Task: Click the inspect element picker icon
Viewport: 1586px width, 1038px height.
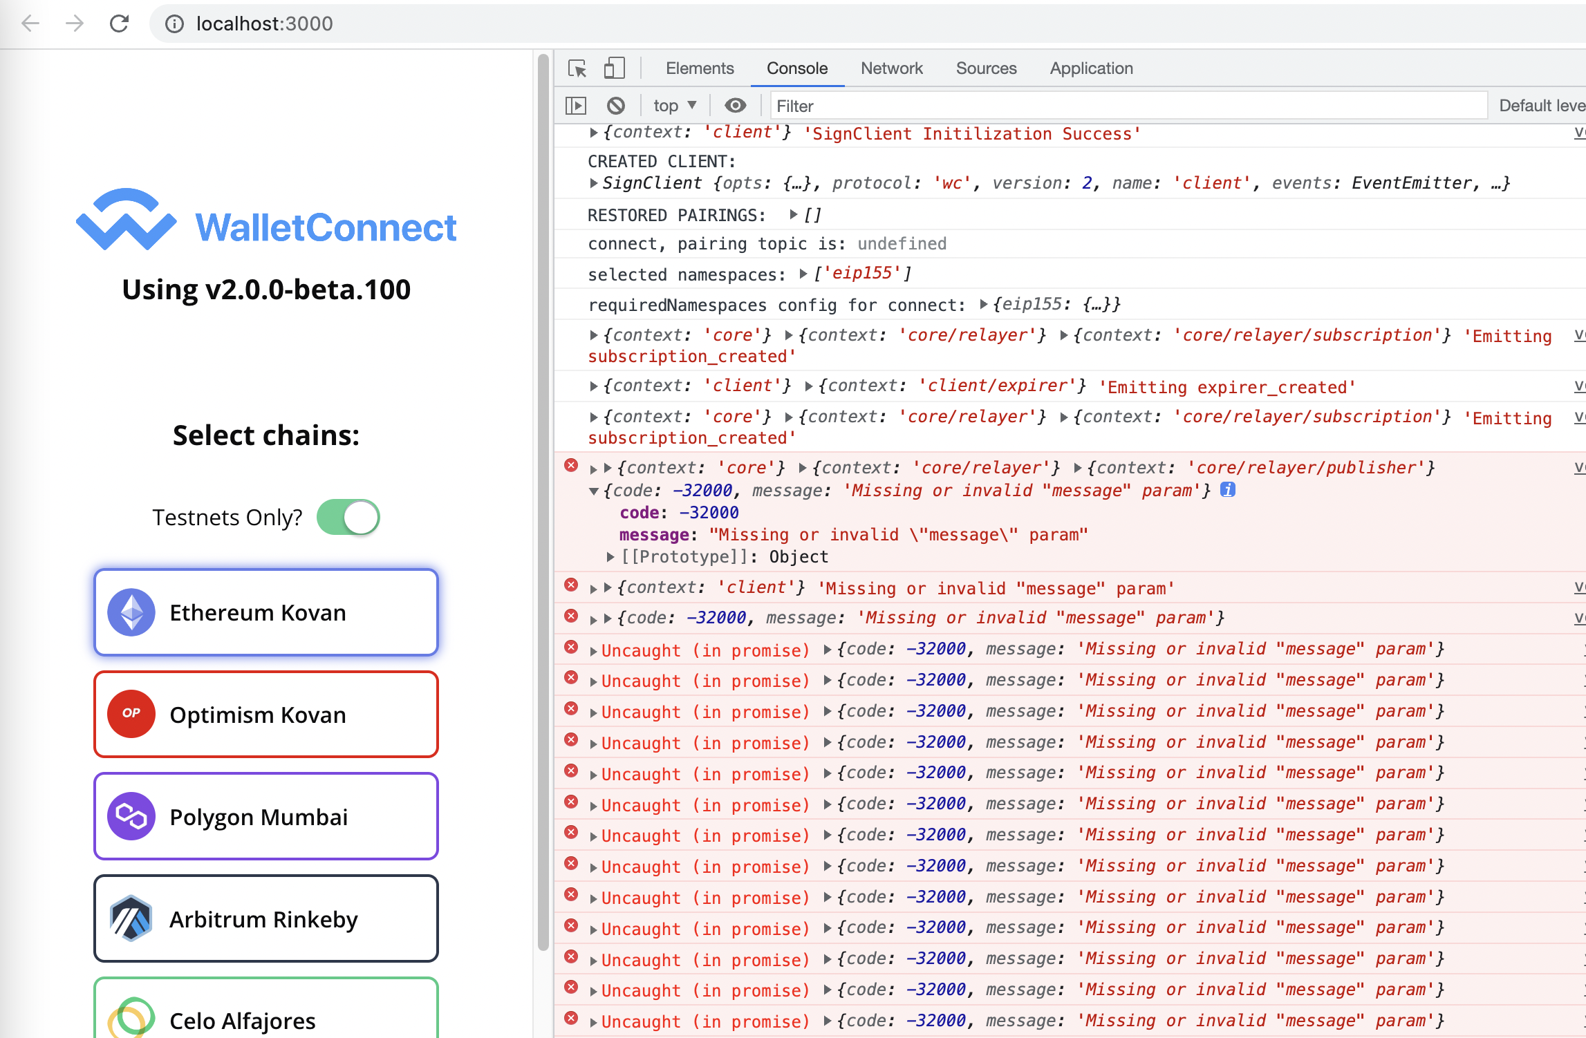Action: [x=577, y=68]
